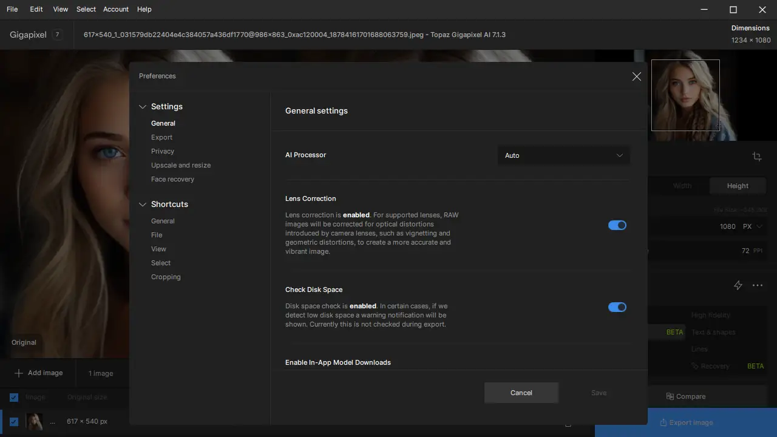Toggle the Check Disk Space switch

click(x=617, y=307)
